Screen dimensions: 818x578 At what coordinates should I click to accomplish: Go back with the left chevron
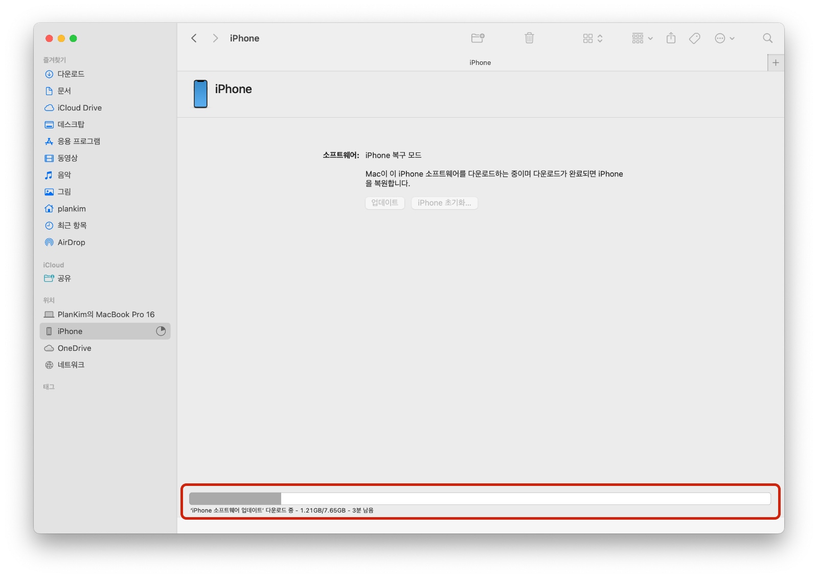click(x=194, y=38)
